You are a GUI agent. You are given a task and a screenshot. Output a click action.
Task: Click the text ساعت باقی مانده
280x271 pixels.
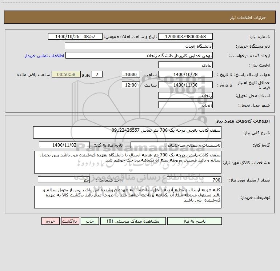coord(33,75)
